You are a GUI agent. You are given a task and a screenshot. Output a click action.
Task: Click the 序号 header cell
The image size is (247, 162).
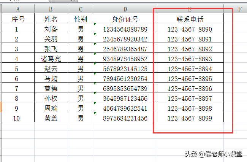click(18, 18)
